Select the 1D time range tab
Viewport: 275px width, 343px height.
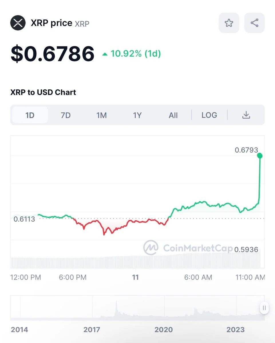pos(30,115)
